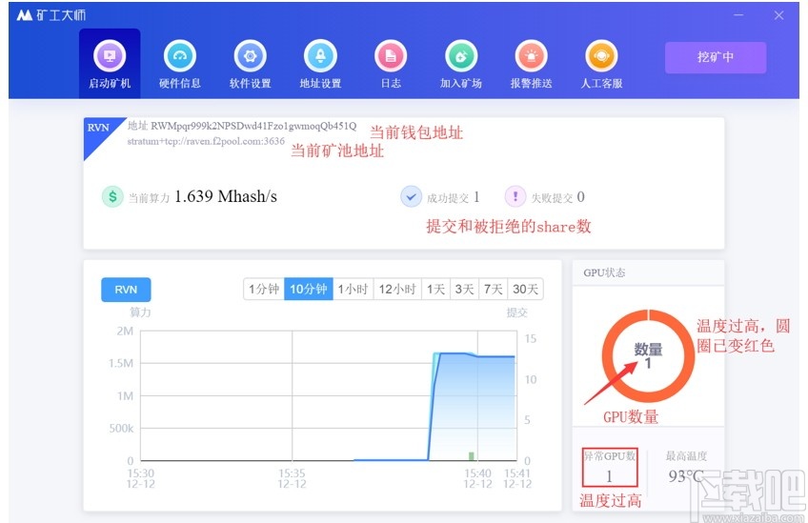Switch chart range to 7天

(x=493, y=289)
